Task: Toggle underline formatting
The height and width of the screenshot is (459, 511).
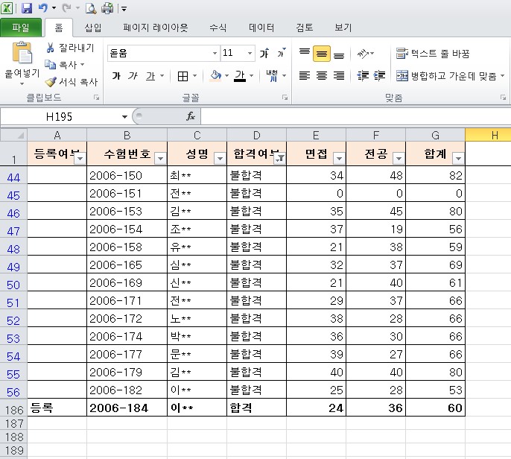Action: (150, 76)
